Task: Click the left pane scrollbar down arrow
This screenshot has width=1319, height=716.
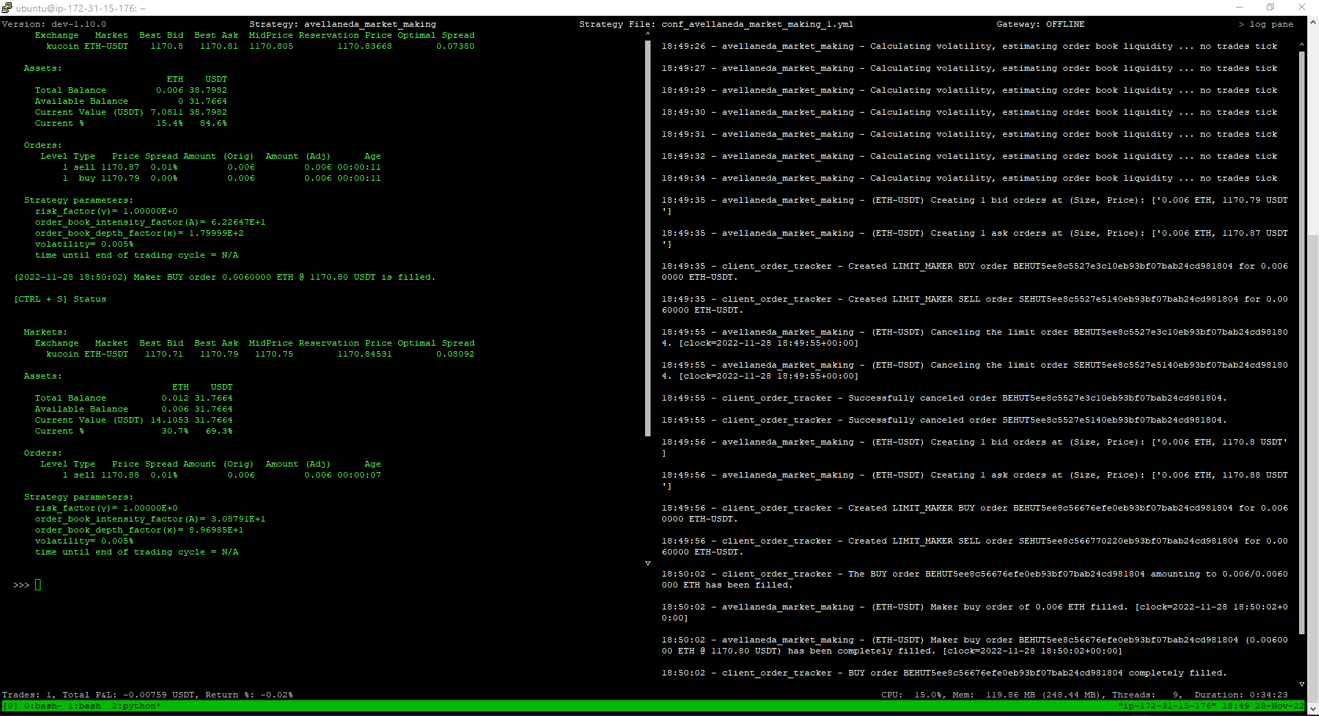Action: 647,563
